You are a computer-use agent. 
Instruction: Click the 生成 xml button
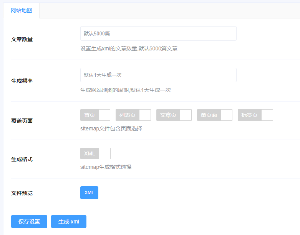pyautogui.click(x=69, y=222)
